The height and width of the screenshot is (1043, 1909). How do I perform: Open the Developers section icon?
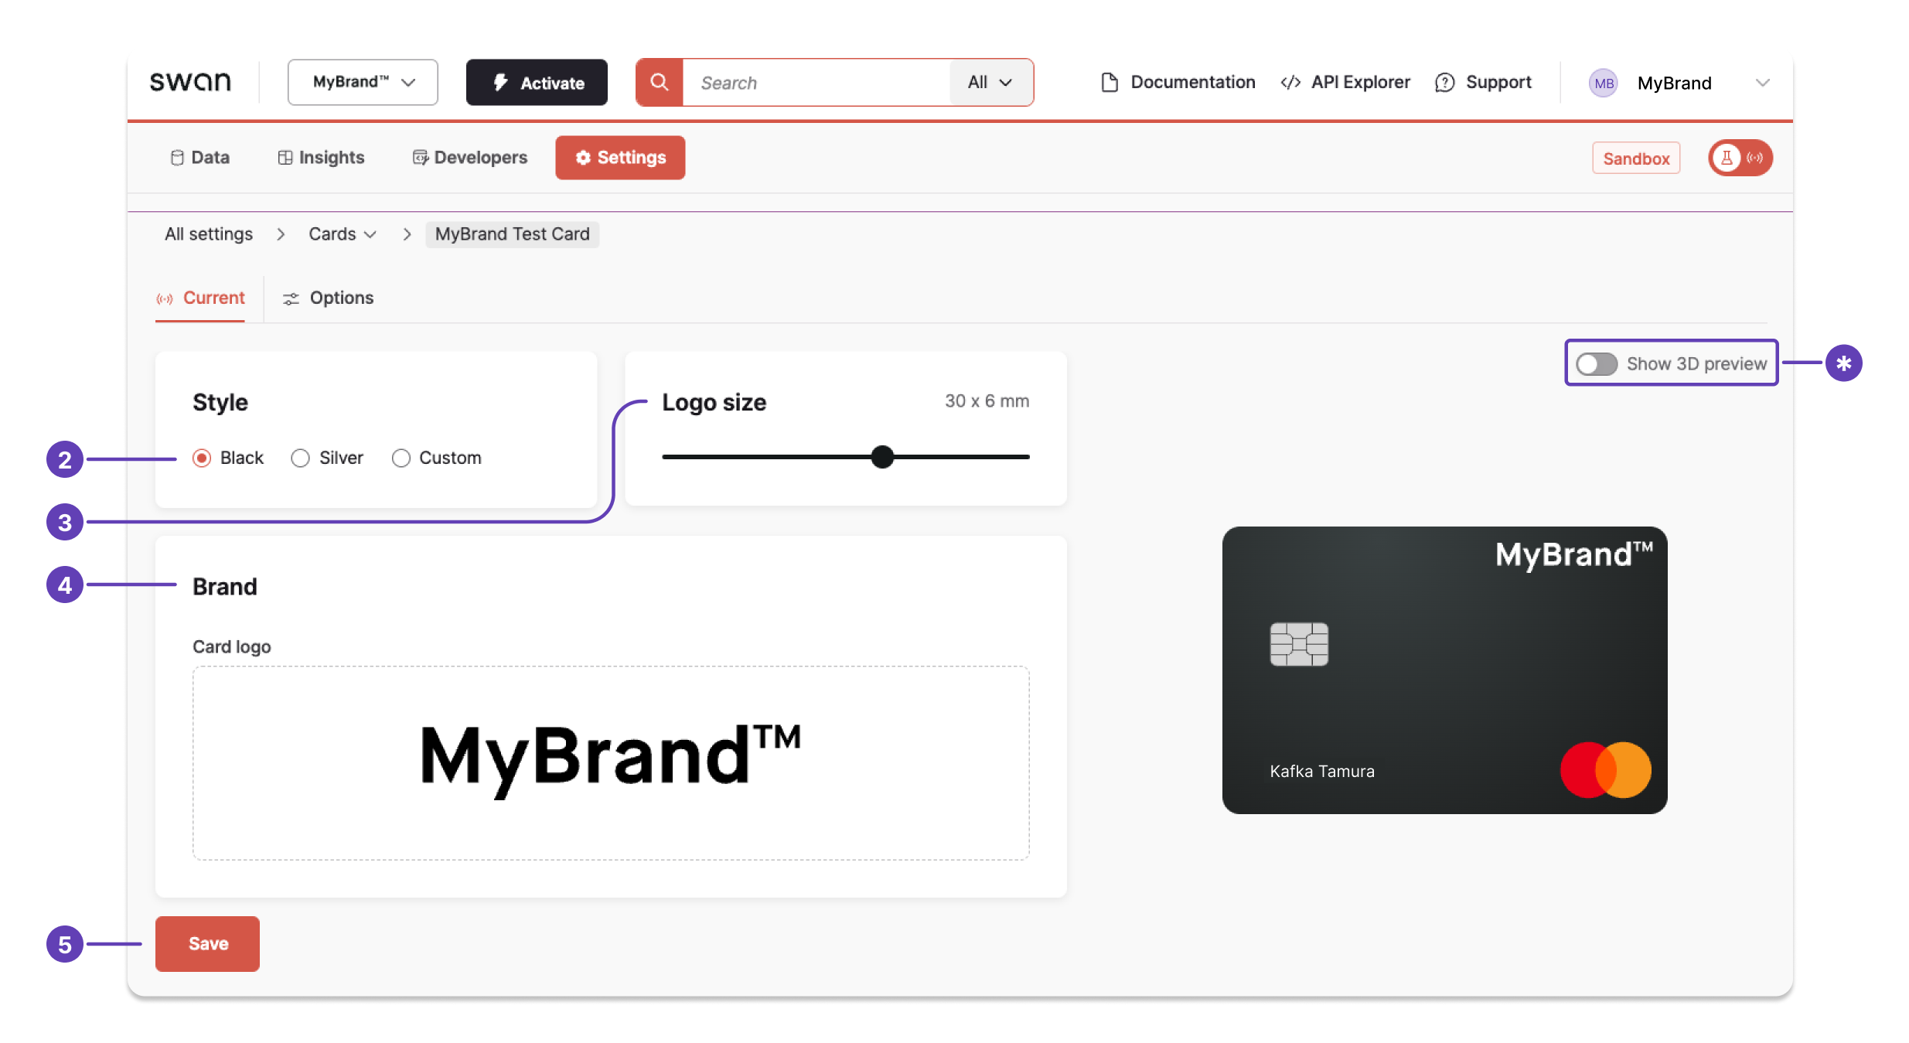pos(420,157)
